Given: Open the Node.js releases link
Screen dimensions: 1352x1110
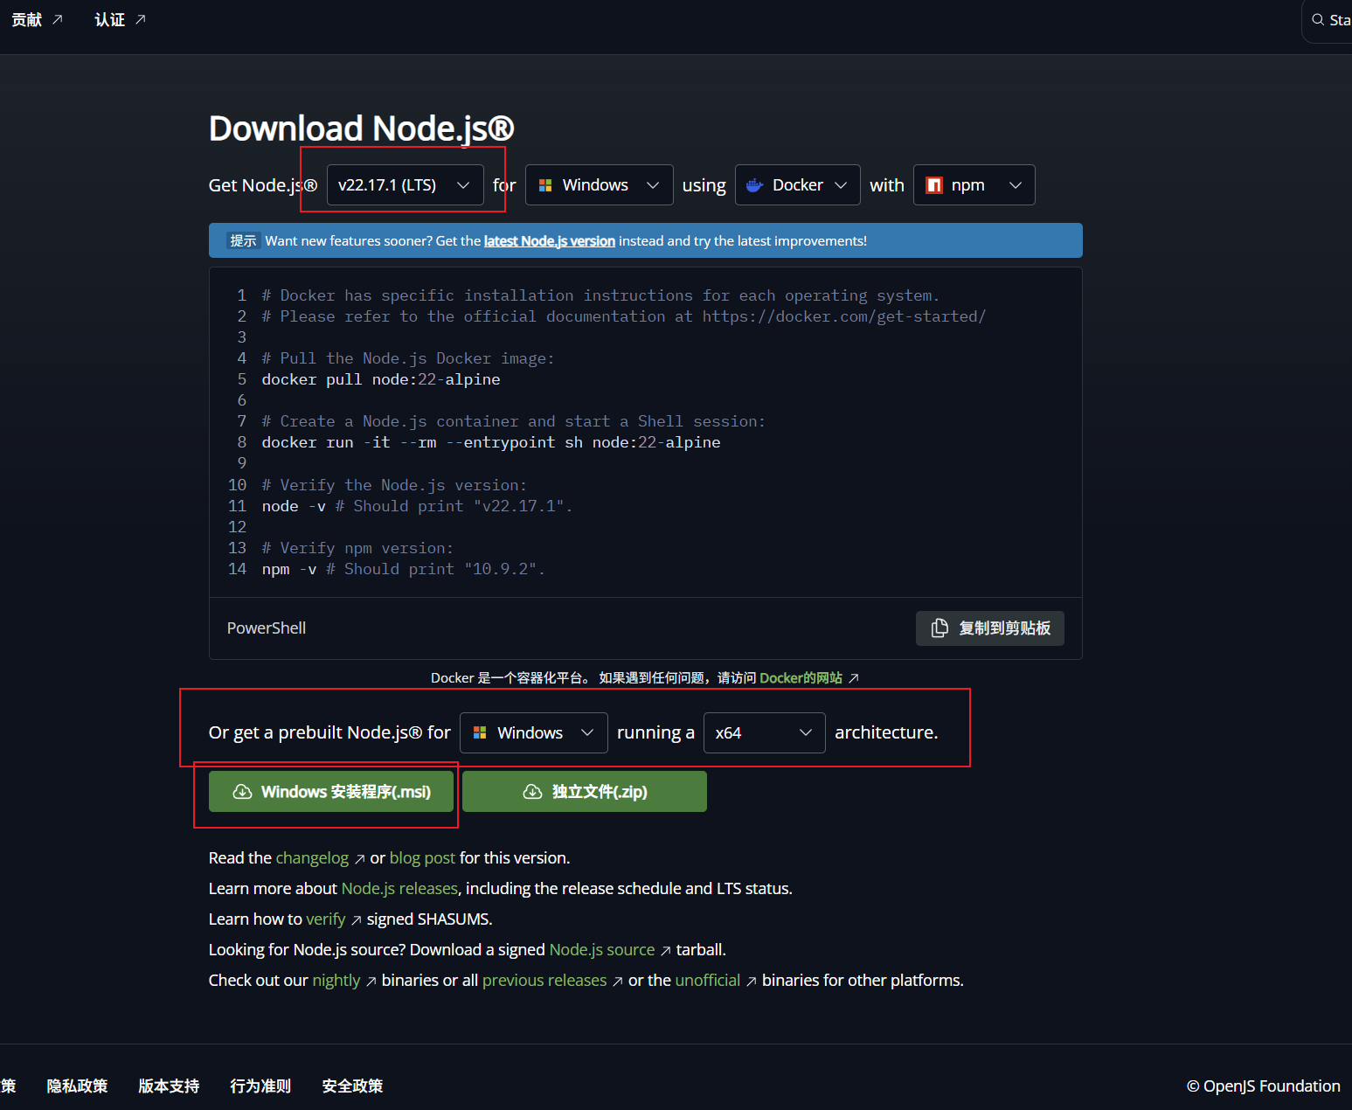Looking at the screenshot, I should [x=399, y=889].
